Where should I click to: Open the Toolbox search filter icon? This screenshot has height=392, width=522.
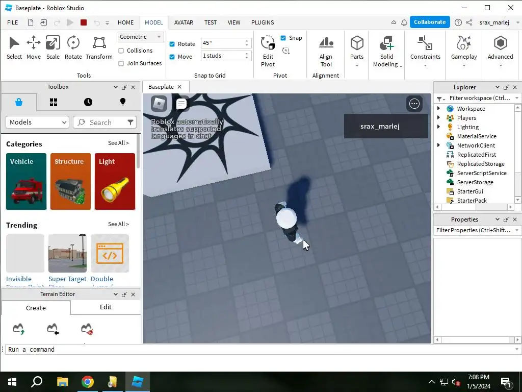tap(130, 122)
